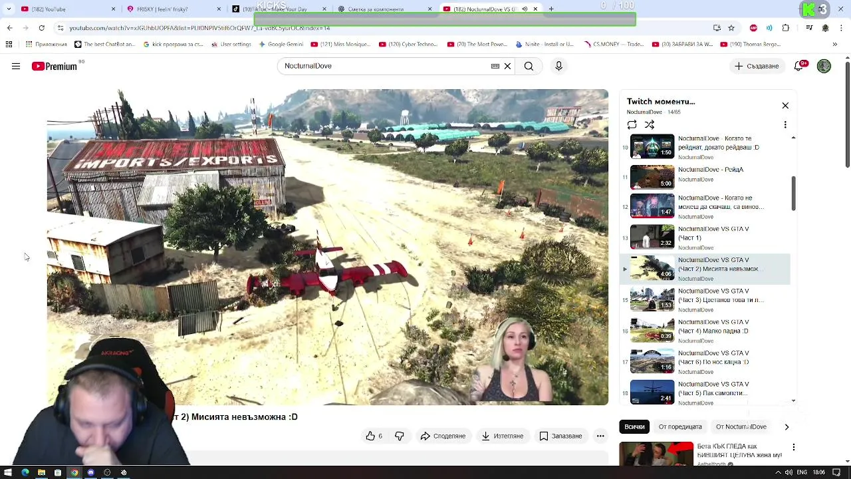Play playlist video 10 Когато те рейднат
The height and width of the screenshot is (479, 851).
[x=705, y=147]
